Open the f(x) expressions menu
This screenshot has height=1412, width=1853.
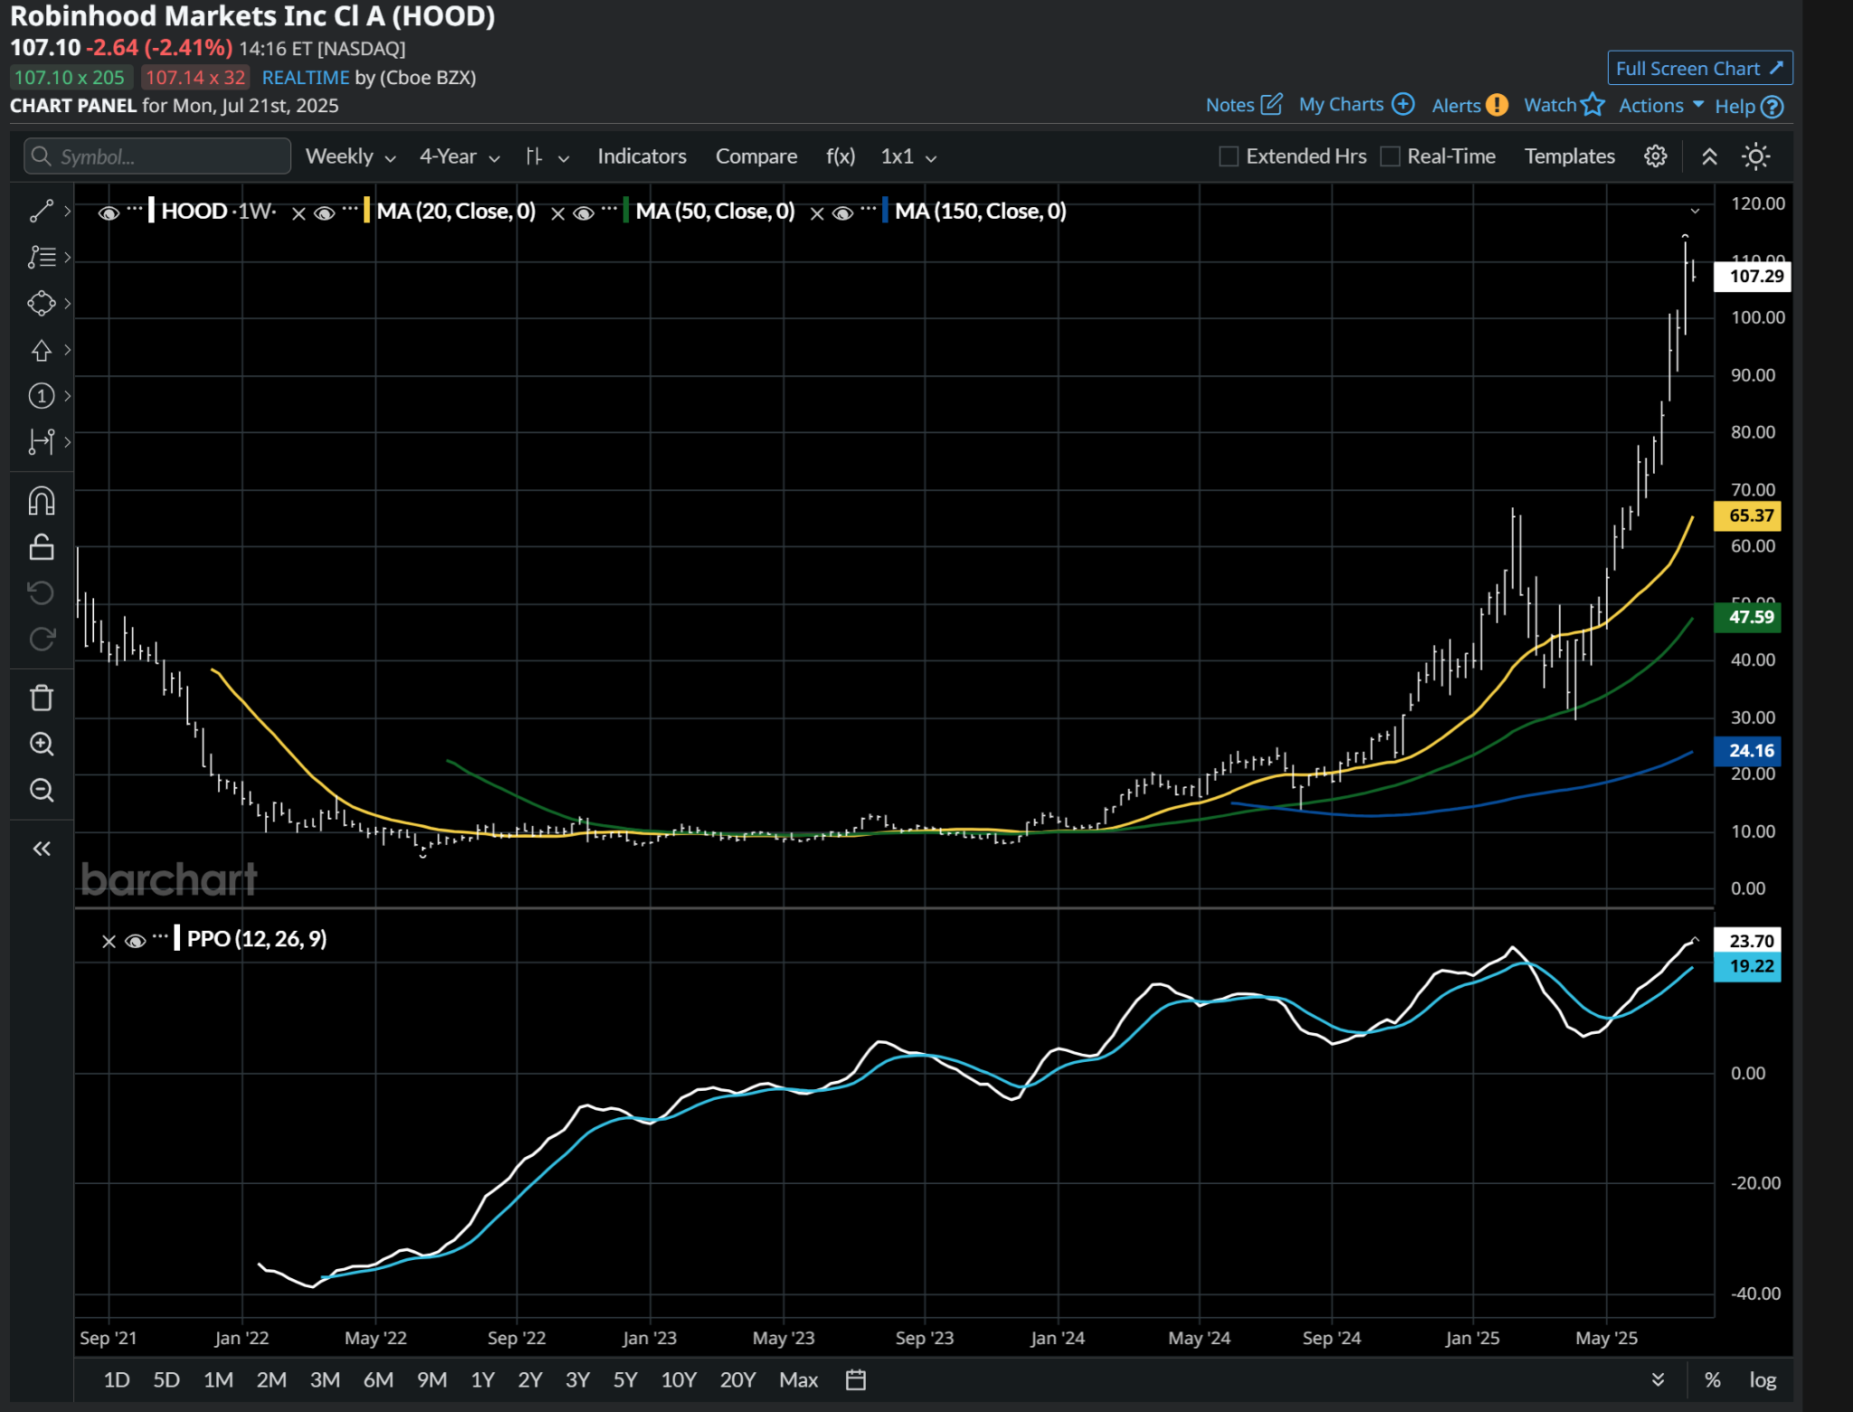click(841, 156)
